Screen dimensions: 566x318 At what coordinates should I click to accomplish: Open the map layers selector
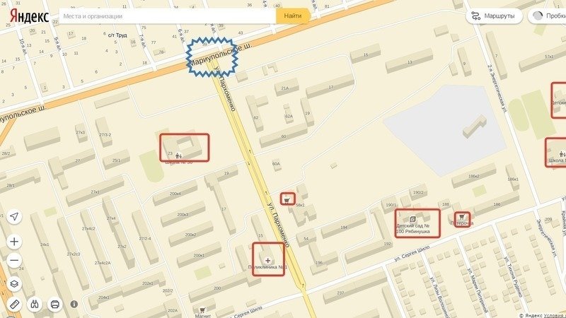(14, 284)
